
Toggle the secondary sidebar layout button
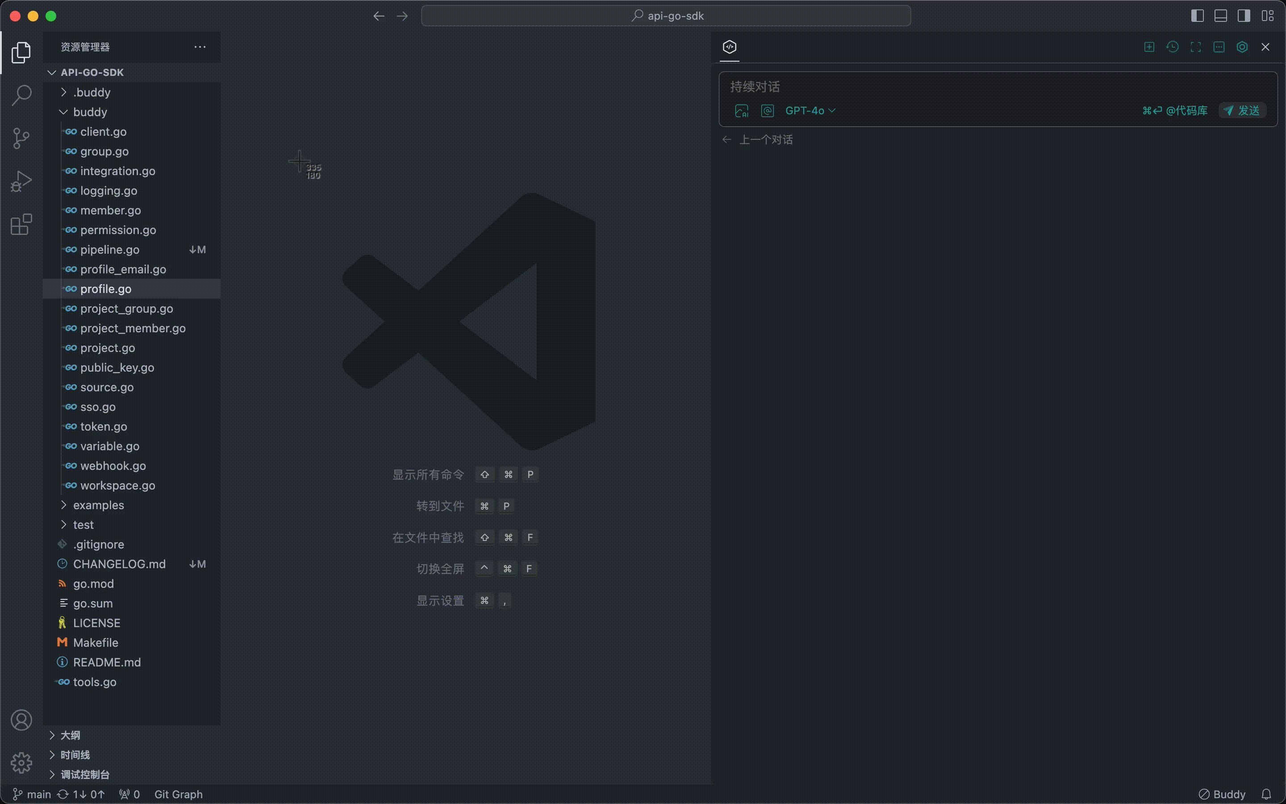click(x=1244, y=16)
